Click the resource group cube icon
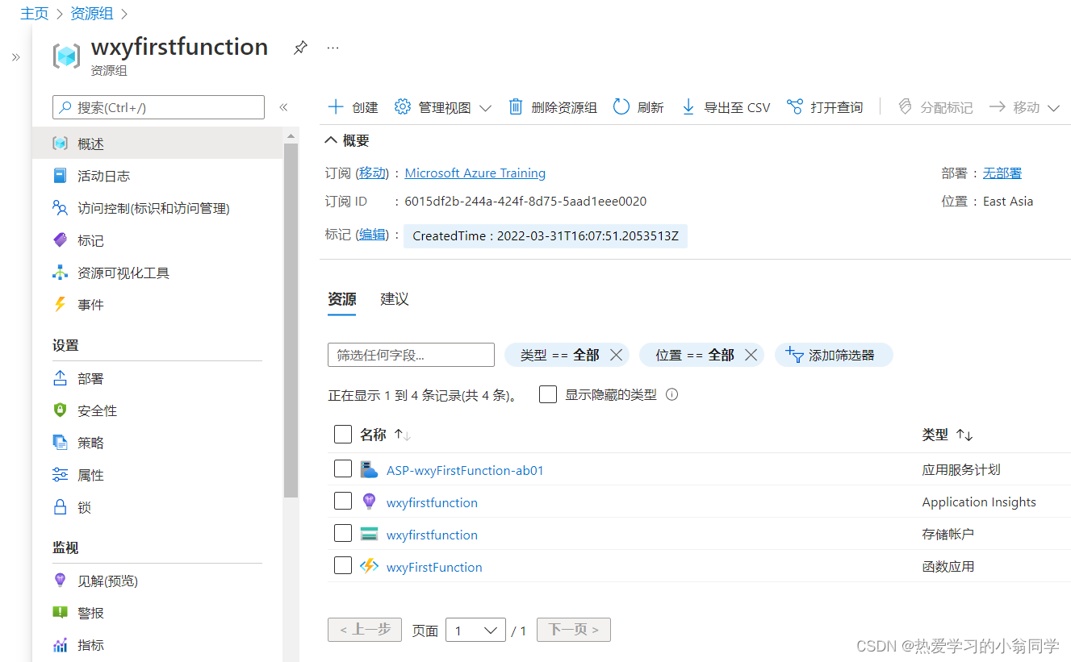 pos(67,56)
